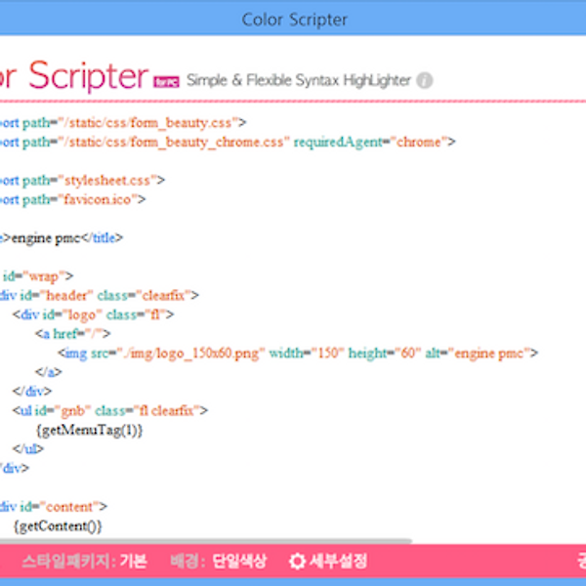This screenshot has width=586, height=586.
Task: Open the 스타일패키지 기본 style package selector
Action: pos(84,561)
